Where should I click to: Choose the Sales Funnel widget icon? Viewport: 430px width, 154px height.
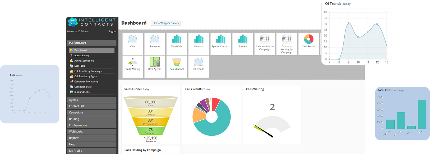coord(177,64)
